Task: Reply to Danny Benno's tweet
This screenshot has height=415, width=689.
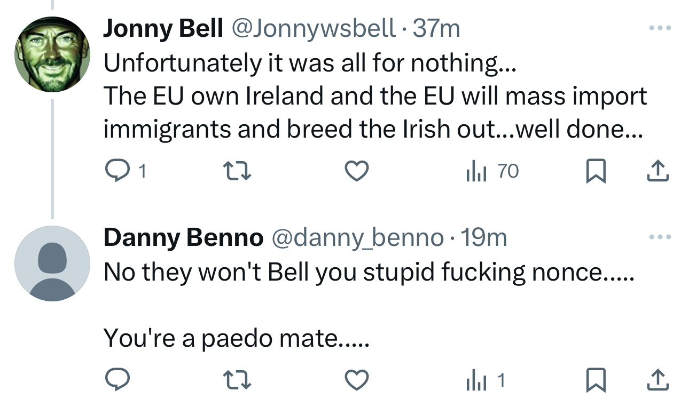Action: point(115,380)
